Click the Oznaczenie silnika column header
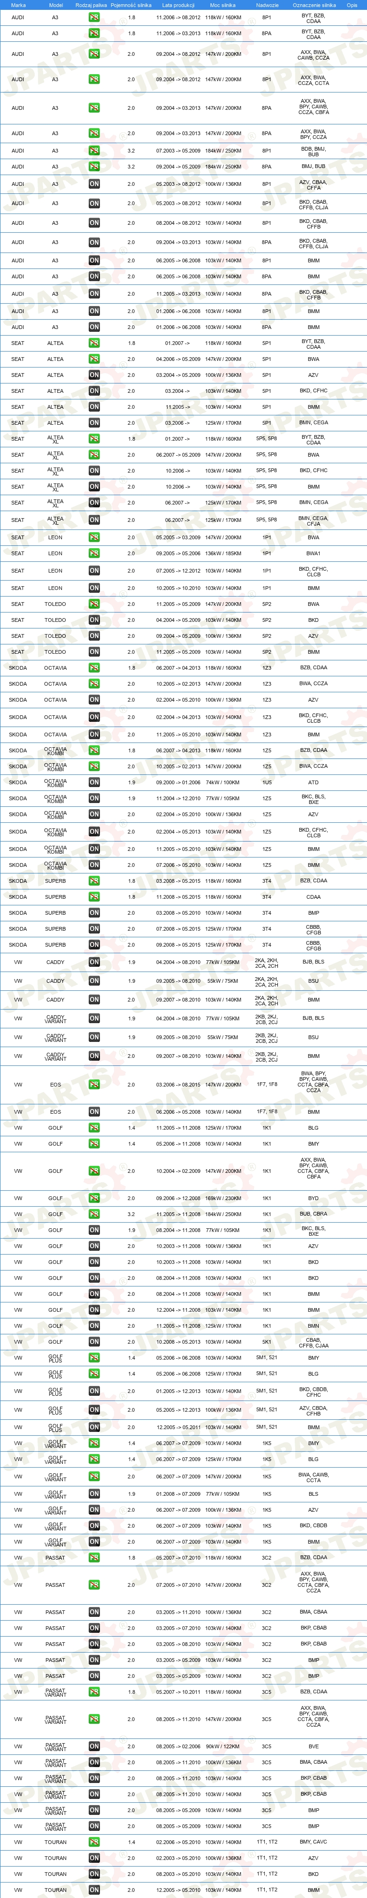Viewport: 367px width, 1898px height. pos(314,5)
